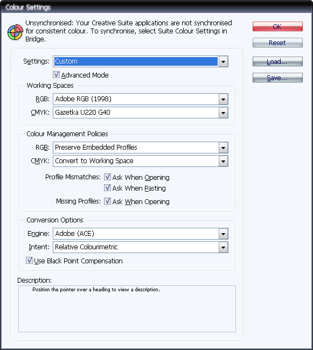Image resolution: width=313 pixels, height=350 pixels.
Task: Expand the RGB working space dropdown arrow
Action: pyautogui.click(x=223, y=99)
